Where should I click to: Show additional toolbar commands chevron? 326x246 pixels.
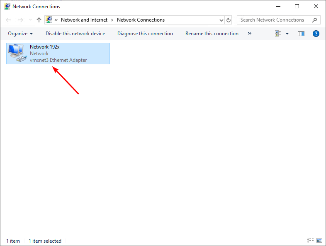250,34
